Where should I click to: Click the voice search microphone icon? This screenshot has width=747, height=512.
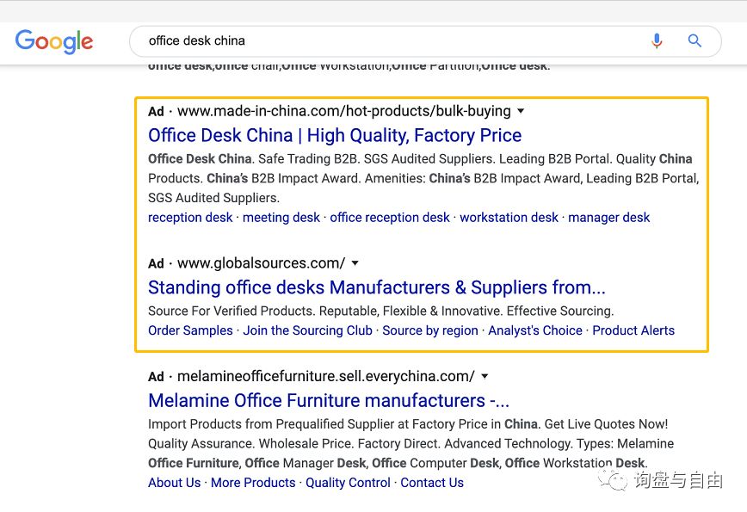[x=657, y=40]
